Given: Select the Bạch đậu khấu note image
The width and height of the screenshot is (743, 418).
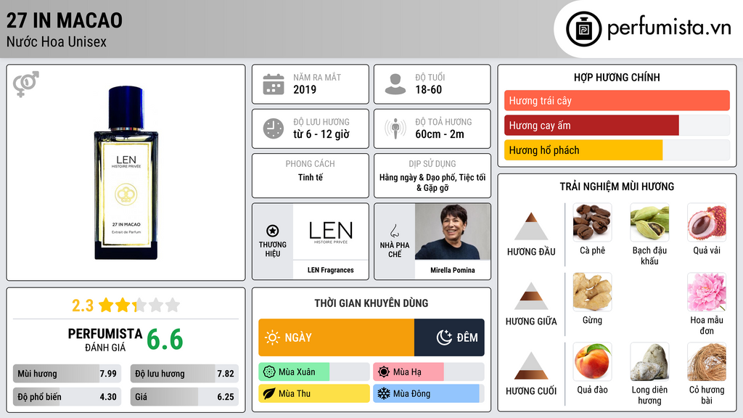Looking at the screenshot, I should point(649,222).
